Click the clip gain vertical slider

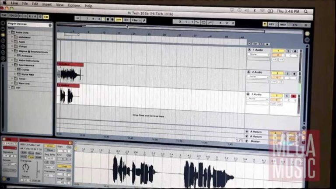[x=37, y=169]
